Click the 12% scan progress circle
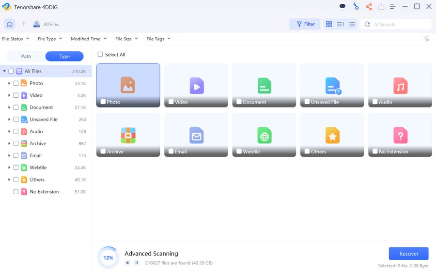Image resolution: width=436 pixels, height=273 pixels. click(x=109, y=258)
